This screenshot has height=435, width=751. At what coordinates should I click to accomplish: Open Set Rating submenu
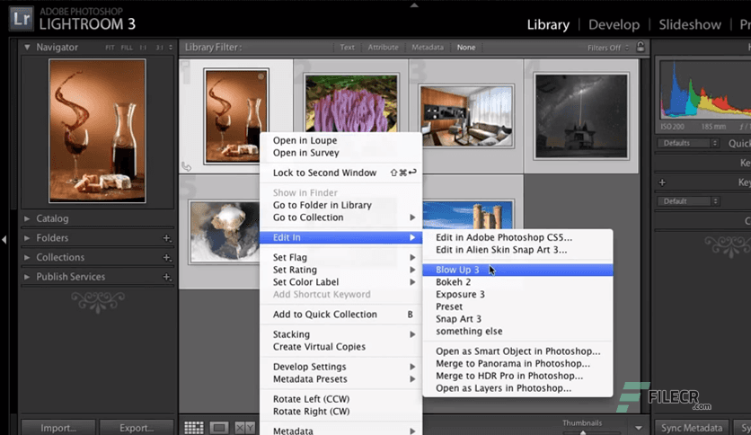tap(340, 270)
